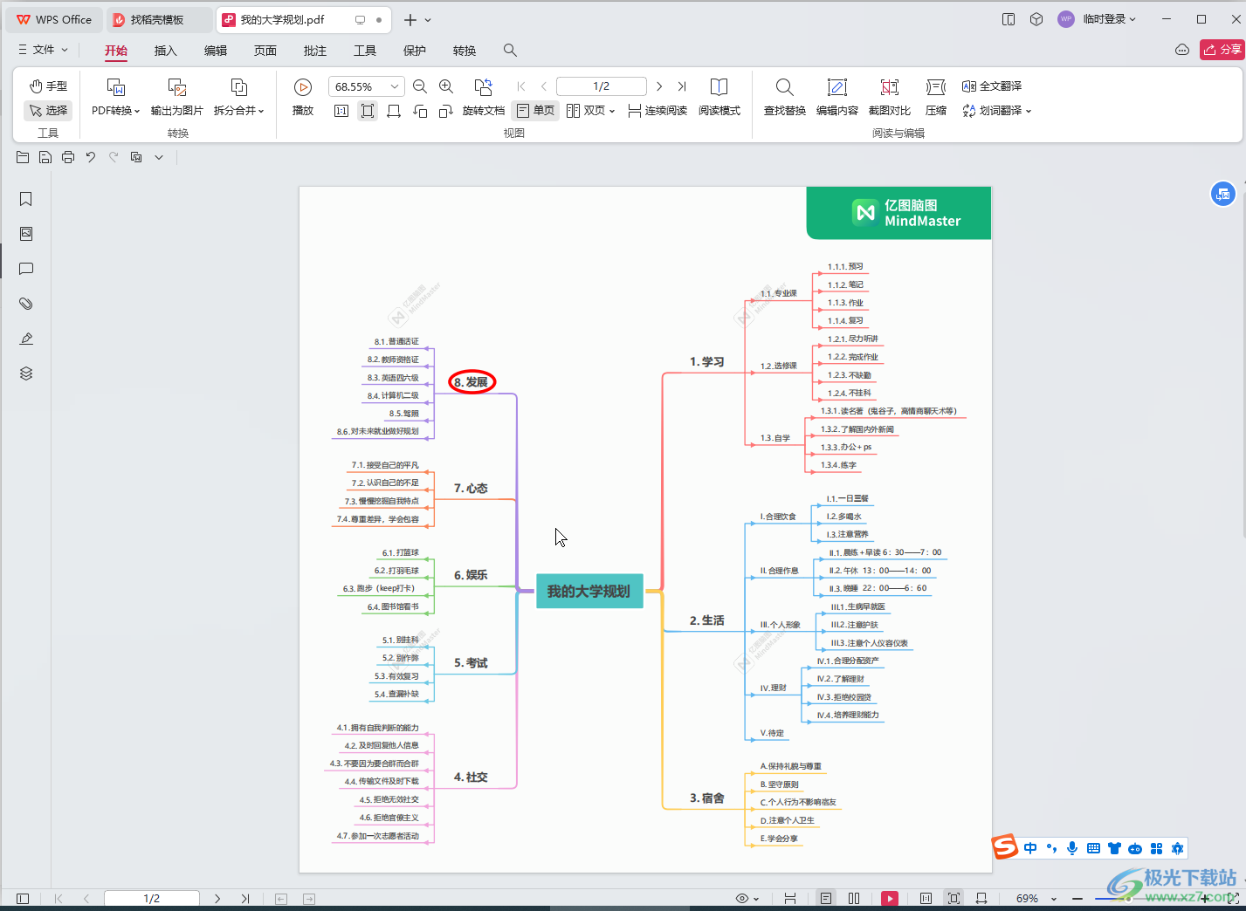1246x911 pixels.
Task: Click 编辑内容 edit content
Action: point(837,97)
